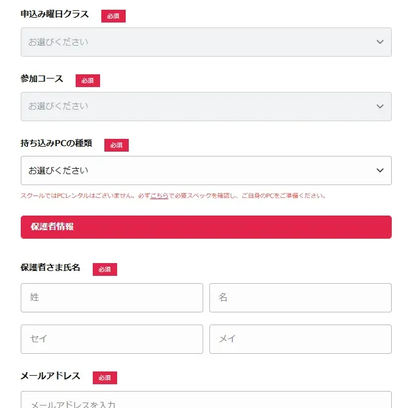
Task: Click the chevron arrow of 参加コース dropdown
Action: pos(380,107)
